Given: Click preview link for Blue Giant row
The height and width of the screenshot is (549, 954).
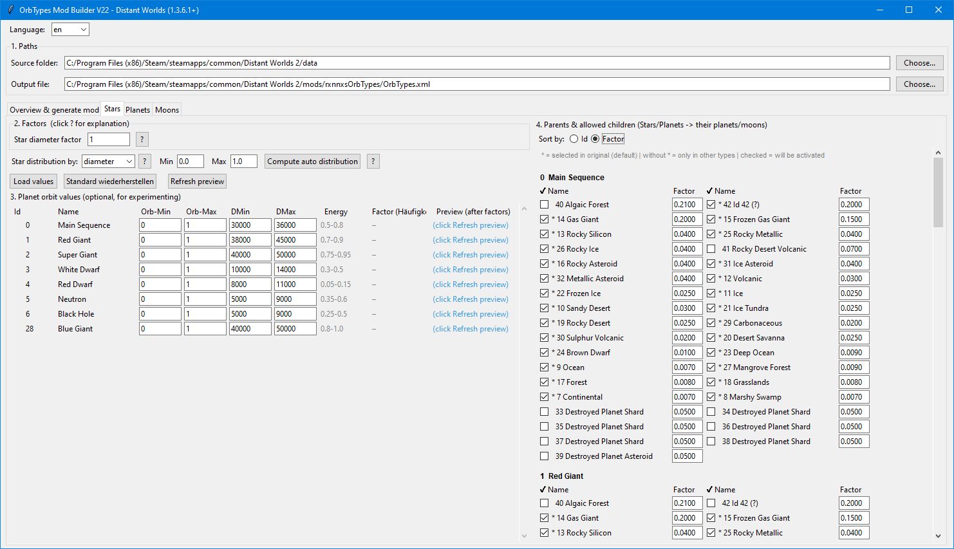Looking at the screenshot, I should click(471, 329).
